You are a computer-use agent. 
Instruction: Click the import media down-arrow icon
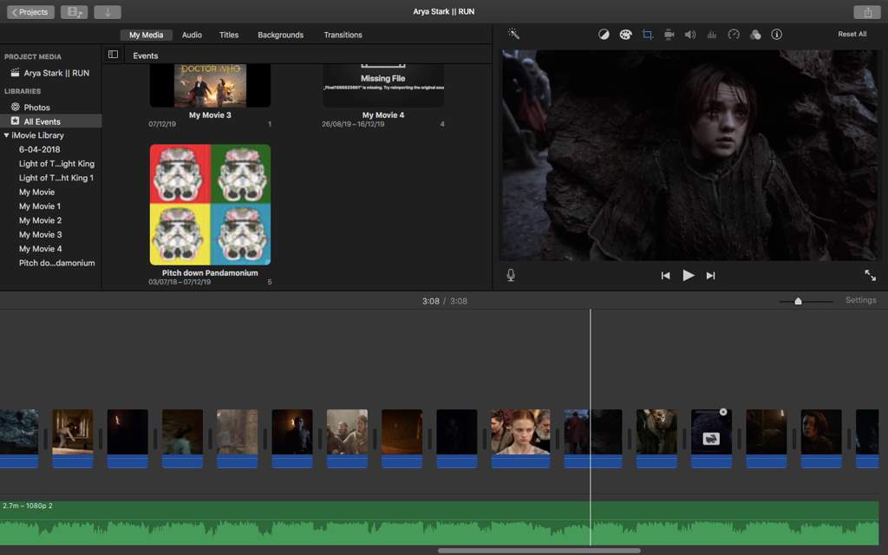[x=108, y=12]
